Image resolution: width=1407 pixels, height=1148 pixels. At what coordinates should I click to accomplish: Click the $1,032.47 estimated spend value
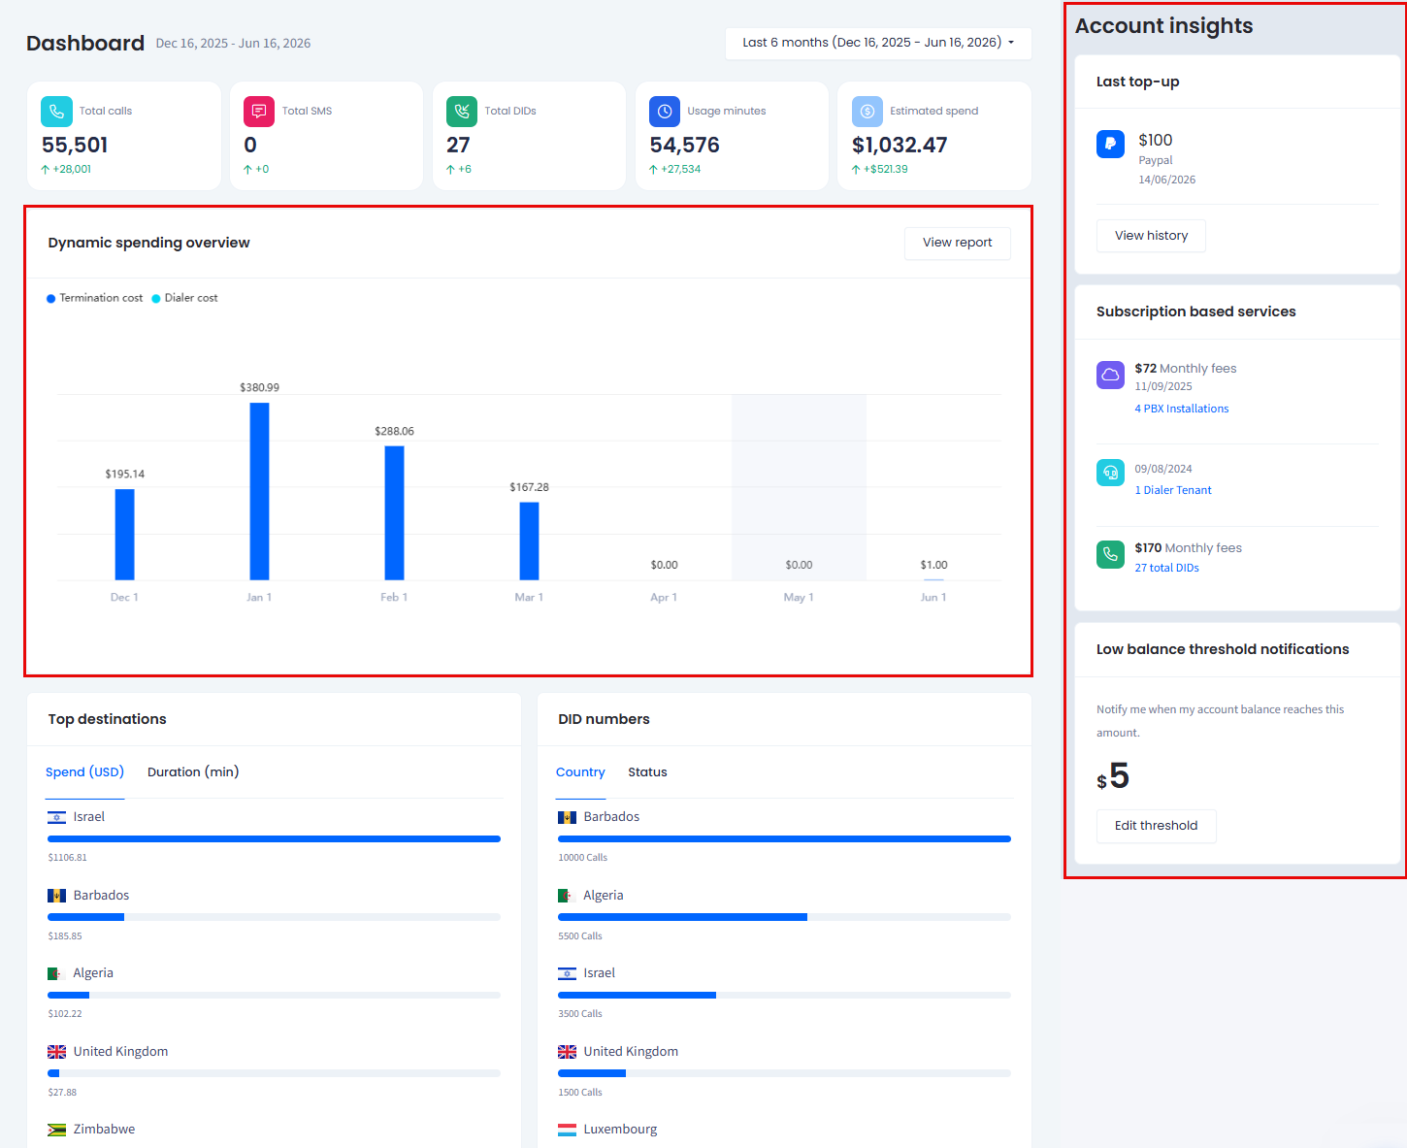click(900, 146)
